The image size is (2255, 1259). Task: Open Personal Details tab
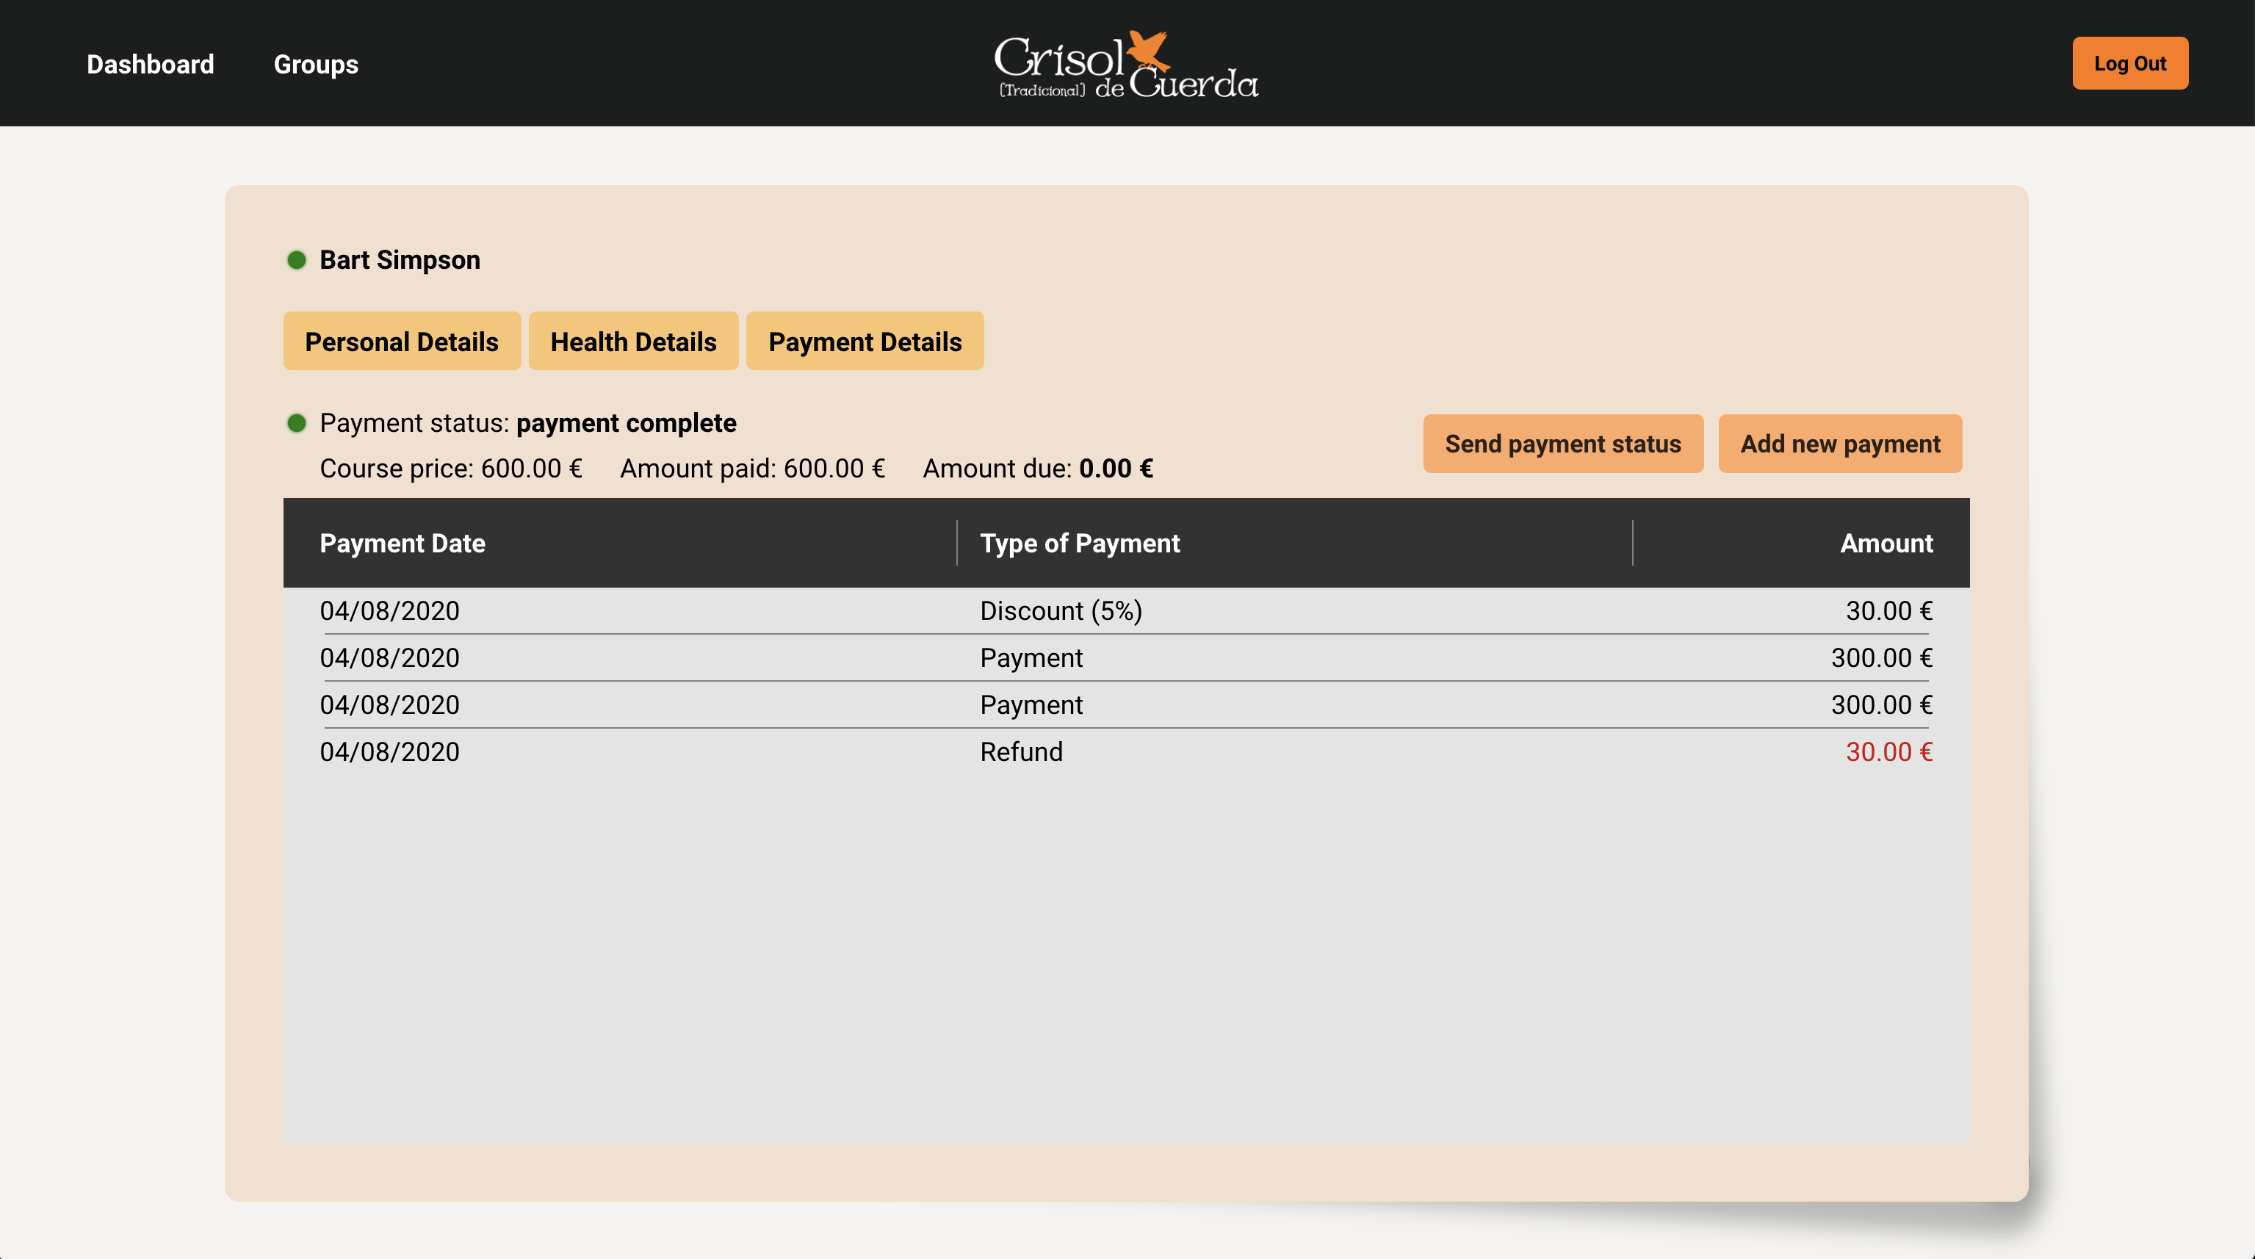coord(401,341)
